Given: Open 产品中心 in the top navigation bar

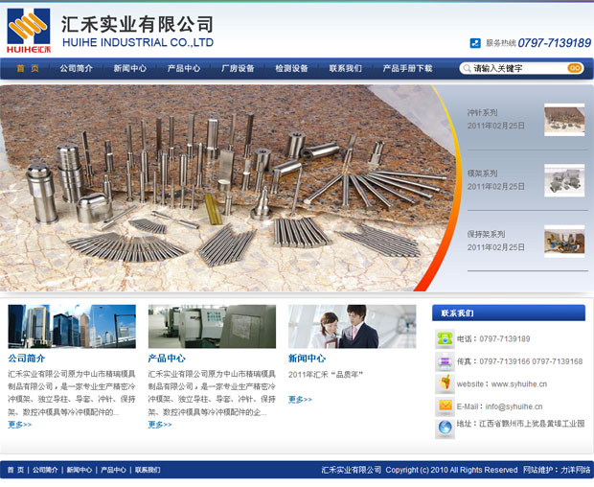Looking at the screenshot, I should (x=184, y=69).
